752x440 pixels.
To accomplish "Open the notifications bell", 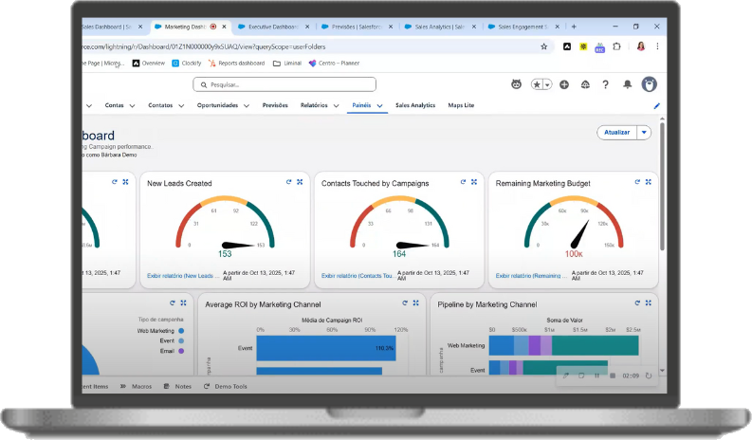I will point(628,84).
